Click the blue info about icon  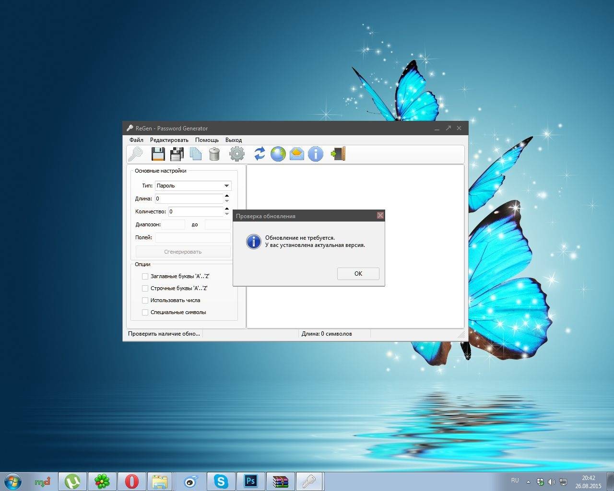(x=316, y=154)
